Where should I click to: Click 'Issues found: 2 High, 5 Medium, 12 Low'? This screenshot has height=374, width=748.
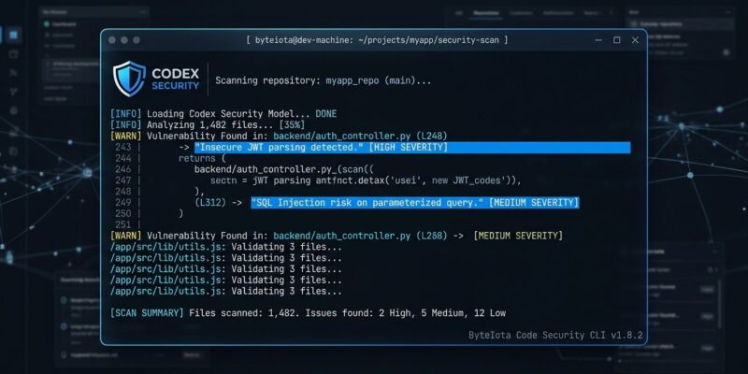pyautogui.click(x=406, y=313)
